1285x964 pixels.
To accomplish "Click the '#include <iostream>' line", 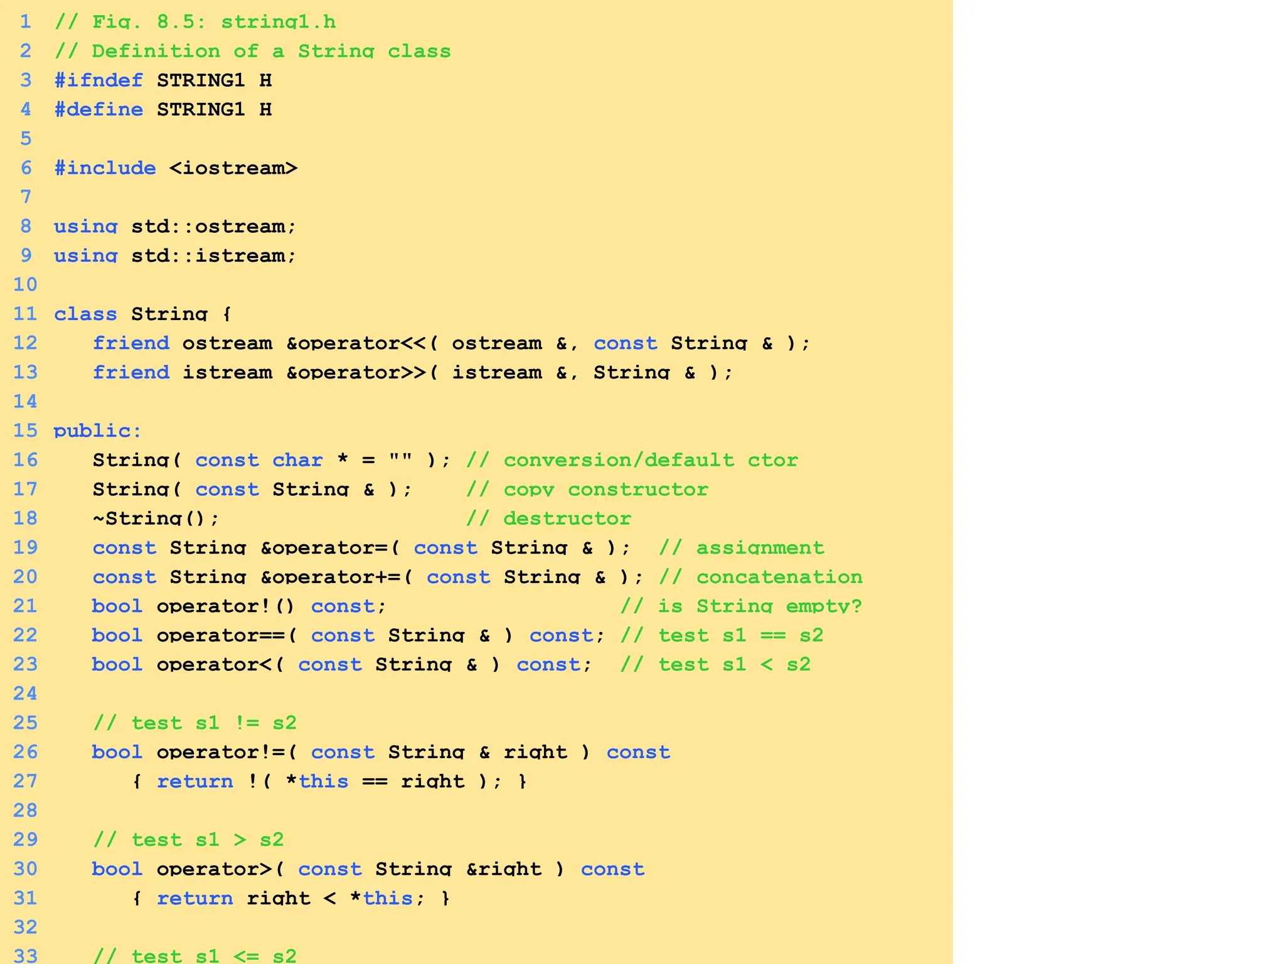I will click(176, 168).
